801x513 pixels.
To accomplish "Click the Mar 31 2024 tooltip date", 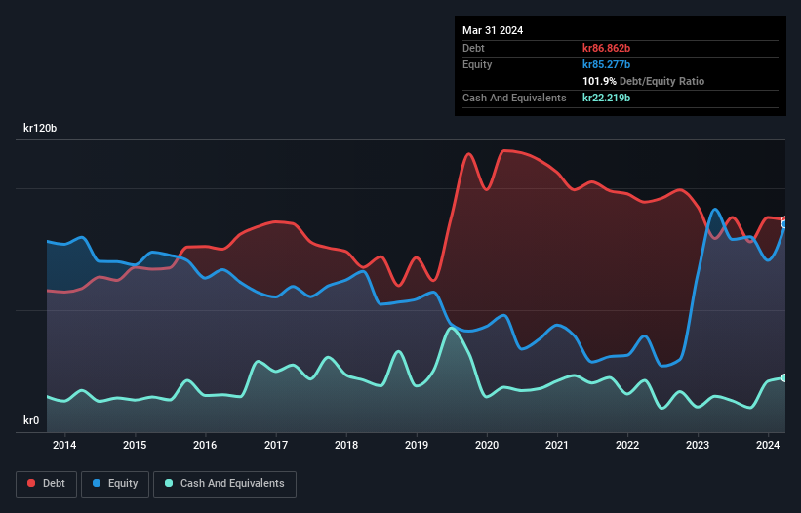I will pyautogui.click(x=493, y=30).
